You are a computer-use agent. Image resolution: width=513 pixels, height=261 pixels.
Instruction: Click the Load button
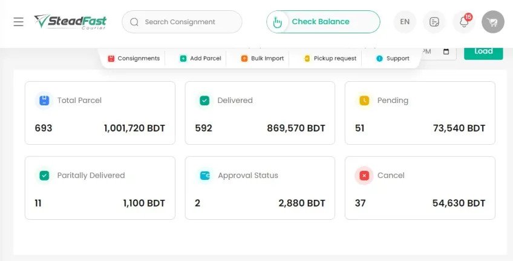tap(483, 51)
